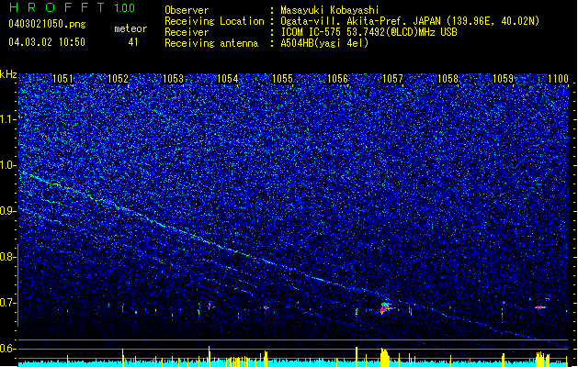Viewport: 578px width, 367px height.
Task: Click the Receiver label
Action: coord(187,32)
